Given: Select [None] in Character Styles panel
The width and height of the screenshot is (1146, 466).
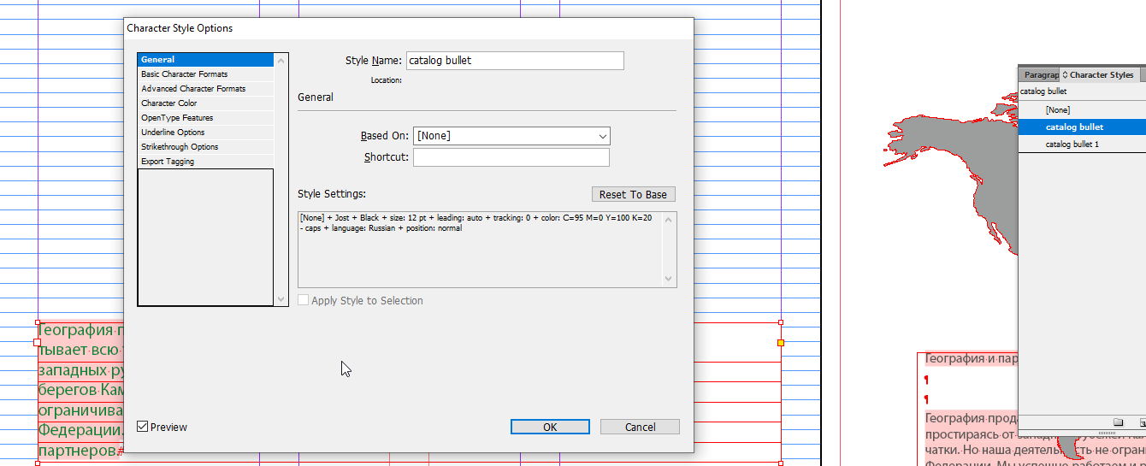Looking at the screenshot, I should [x=1082, y=110].
